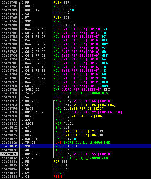
Task: Select the LEAVE instruction
Action: click(x=58, y=173)
